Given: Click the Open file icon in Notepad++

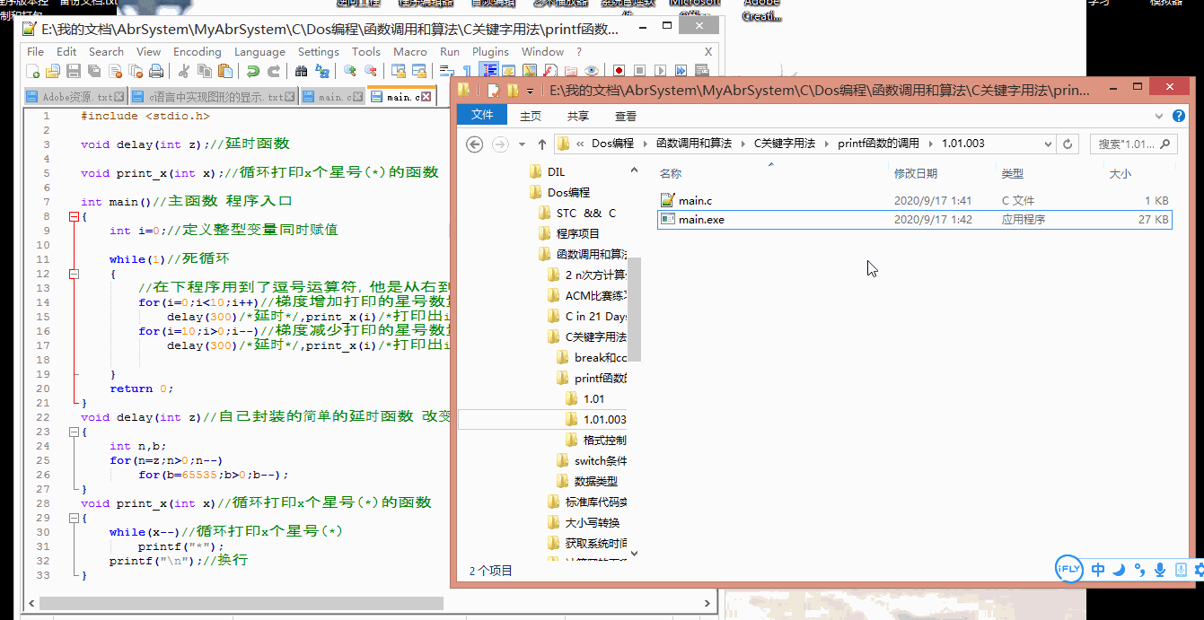Looking at the screenshot, I should click(53, 72).
